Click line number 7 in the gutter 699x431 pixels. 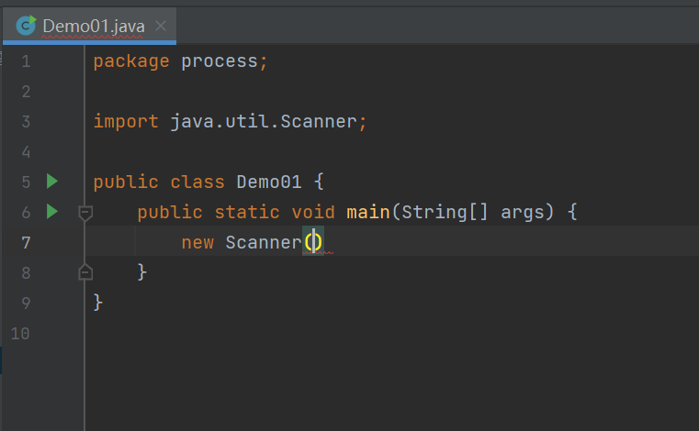pos(25,242)
